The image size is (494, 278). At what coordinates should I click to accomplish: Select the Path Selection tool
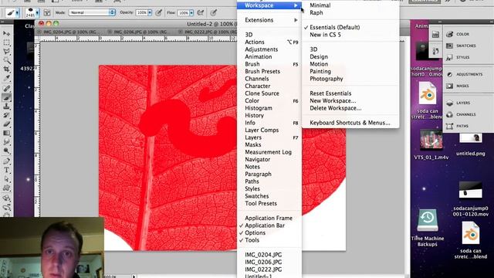[x=6, y=179]
